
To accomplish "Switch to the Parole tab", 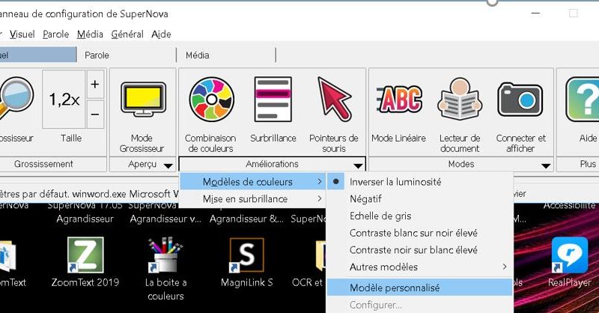I will click(x=126, y=55).
